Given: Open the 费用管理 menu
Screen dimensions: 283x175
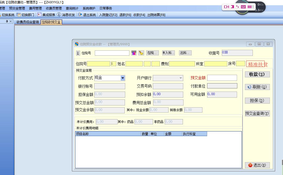Looking at the screenshot, I should click(x=35, y=8).
